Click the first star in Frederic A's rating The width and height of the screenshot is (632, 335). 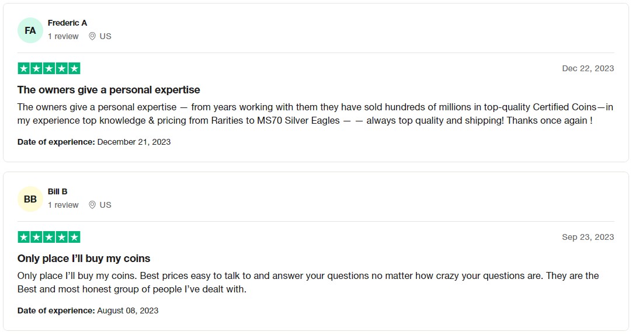tap(24, 68)
